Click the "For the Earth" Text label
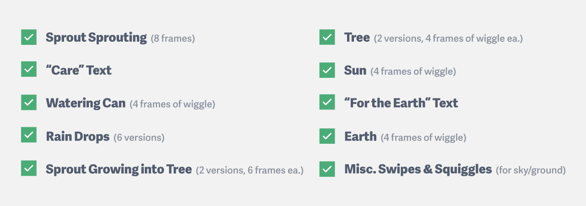 (401, 103)
